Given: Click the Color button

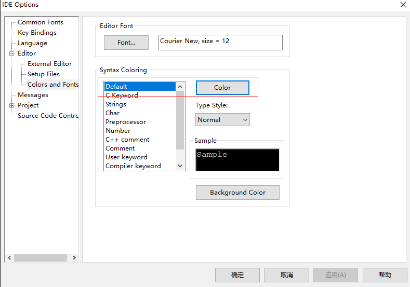Looking at the screenshot, I should click(222, 88).
